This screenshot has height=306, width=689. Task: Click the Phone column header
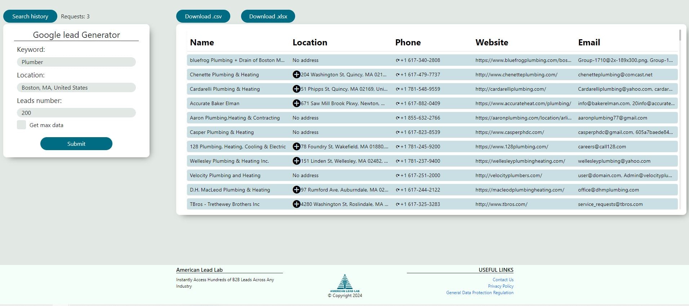coord(408,42)
